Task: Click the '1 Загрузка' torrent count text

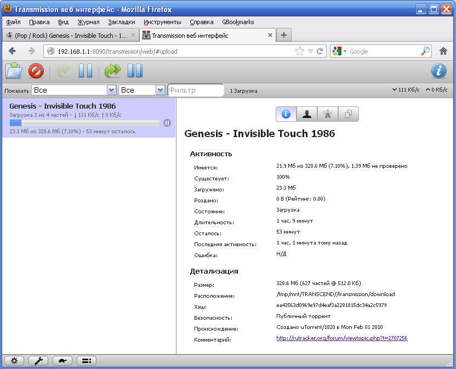Action: point(243,91)
